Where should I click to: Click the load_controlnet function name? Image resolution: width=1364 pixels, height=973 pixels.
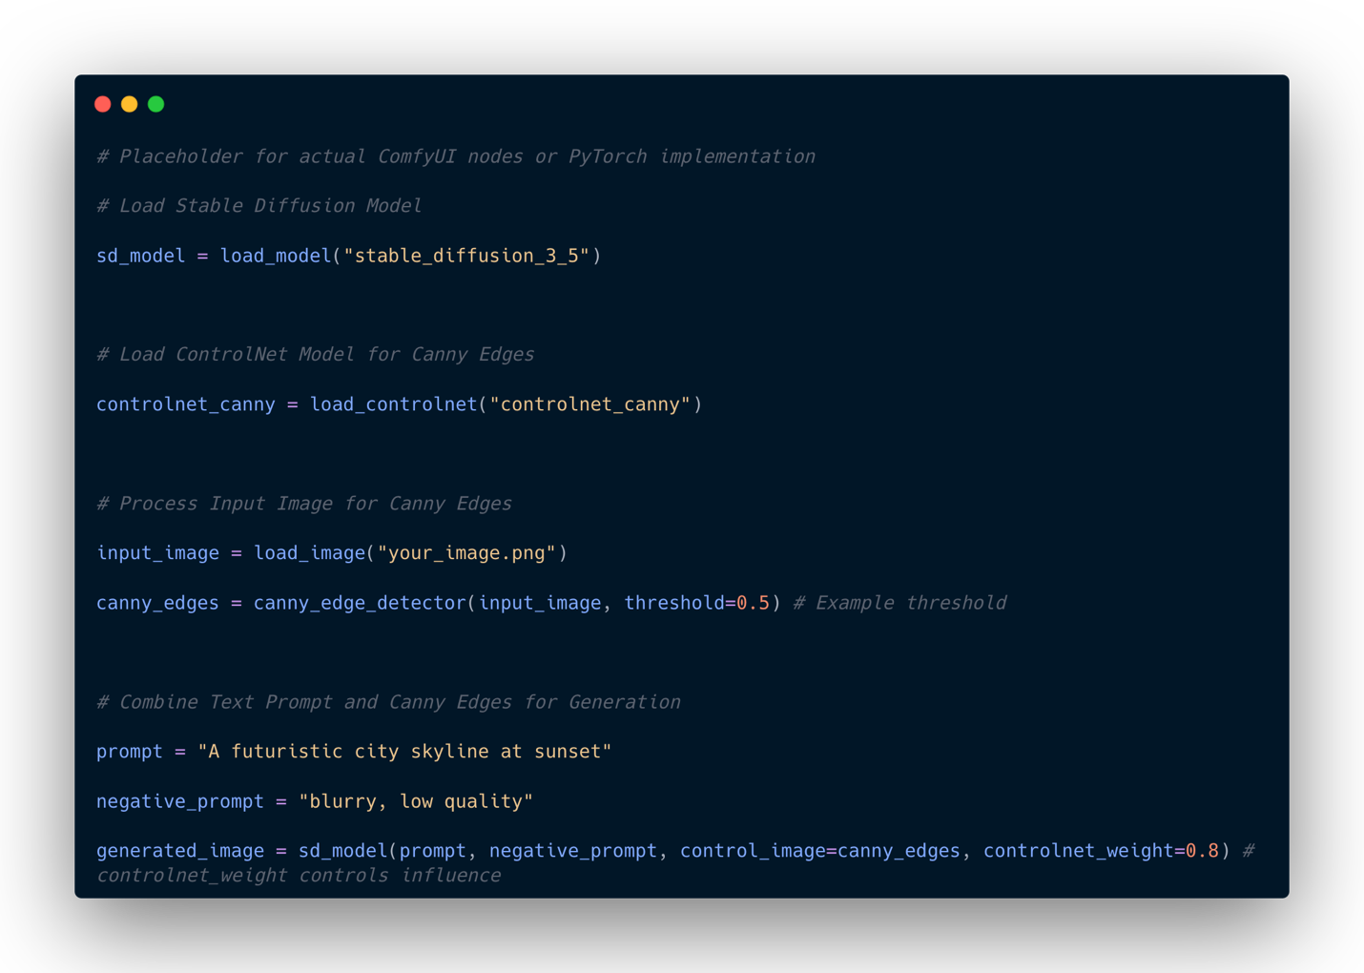(x=393, y=404)
